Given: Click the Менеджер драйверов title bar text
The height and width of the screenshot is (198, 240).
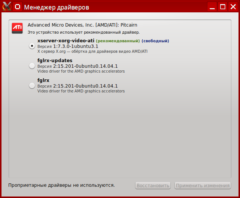Looking at the screenshot, I should [x=57, y=7].
